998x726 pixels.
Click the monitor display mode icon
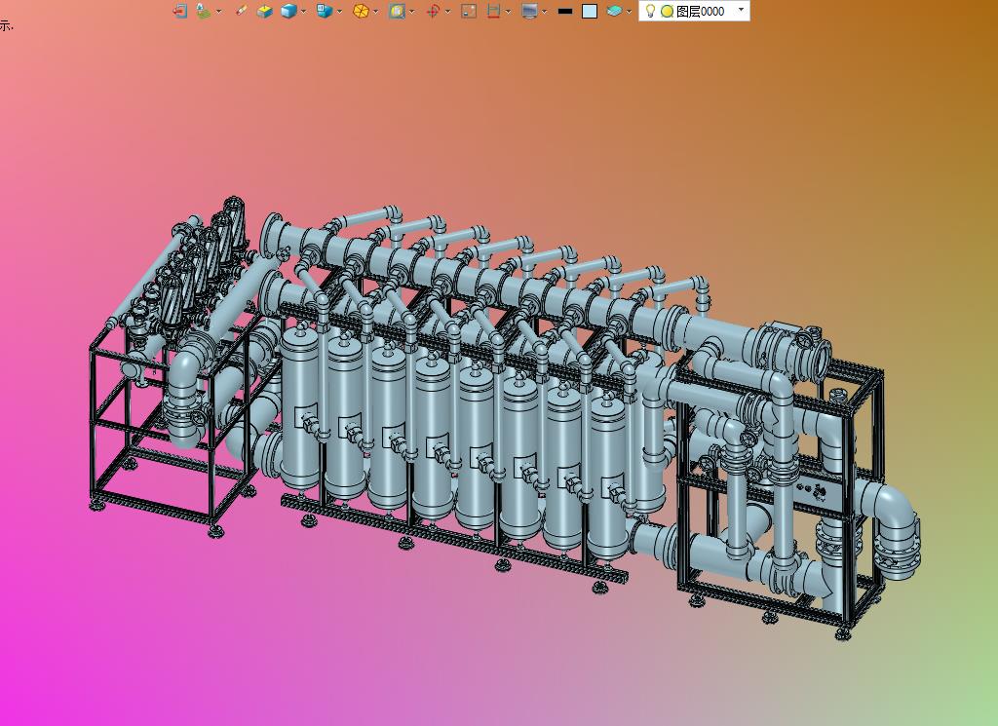[529, 11]
